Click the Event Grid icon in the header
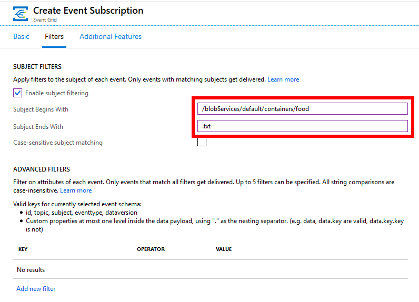419x302 pixels. (21, 14)
